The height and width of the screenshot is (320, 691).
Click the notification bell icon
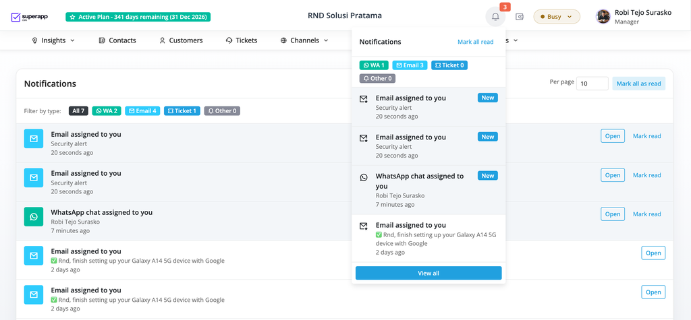tap(495, 17)
